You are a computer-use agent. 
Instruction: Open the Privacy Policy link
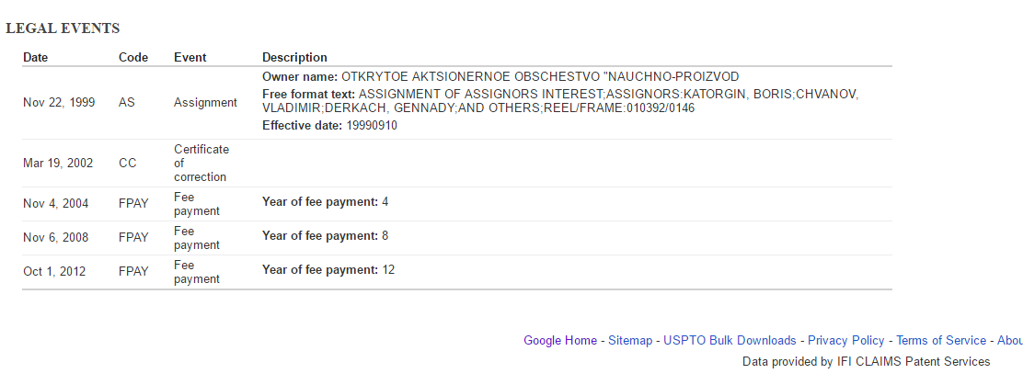coord(846,341)
